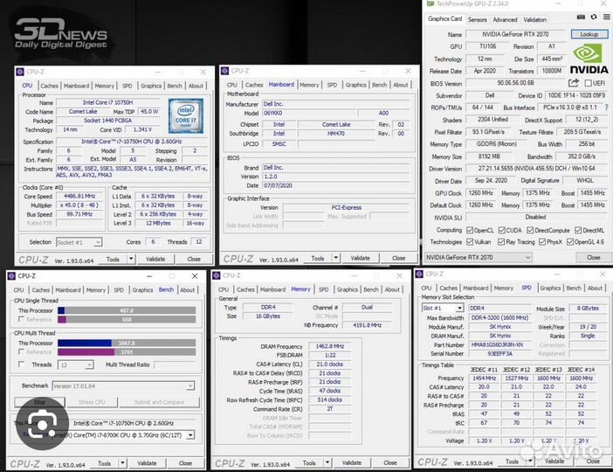Click the Stop button in Bench window
Viewport: 613px width, 472px height.
click(39, 402)
